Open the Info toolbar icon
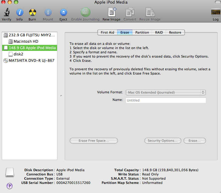Viewport: 221px width, 193px height. pos(20,12)
